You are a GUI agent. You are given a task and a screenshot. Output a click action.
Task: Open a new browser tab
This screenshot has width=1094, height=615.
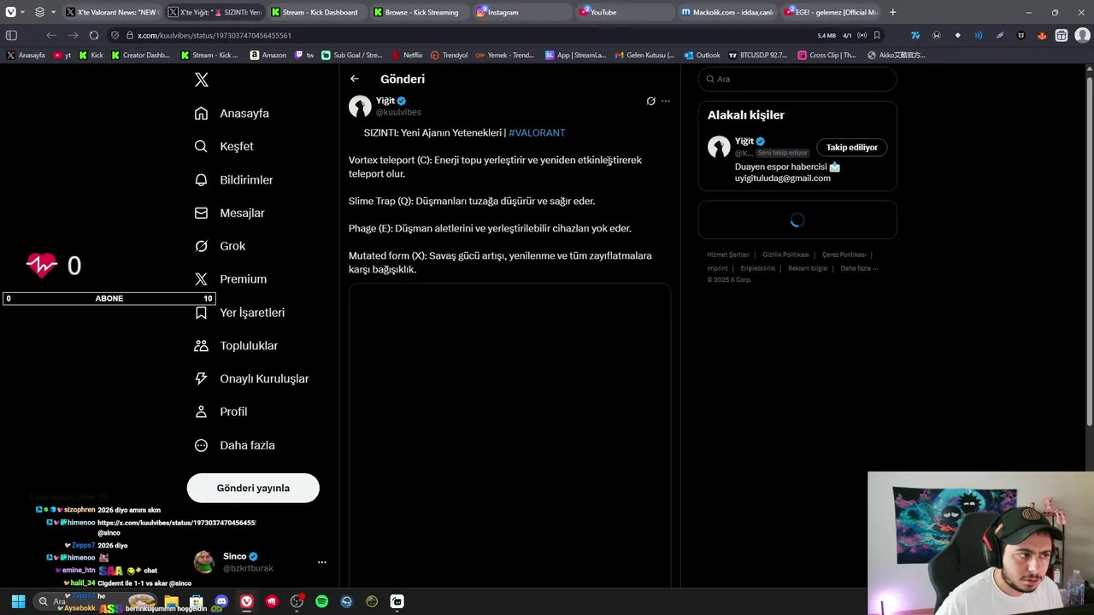(x=892, y=12)
